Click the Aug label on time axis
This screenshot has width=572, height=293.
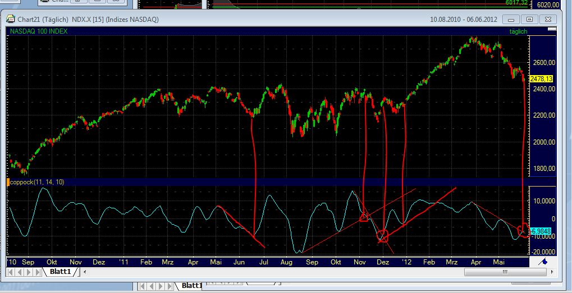tap(287, 262)
